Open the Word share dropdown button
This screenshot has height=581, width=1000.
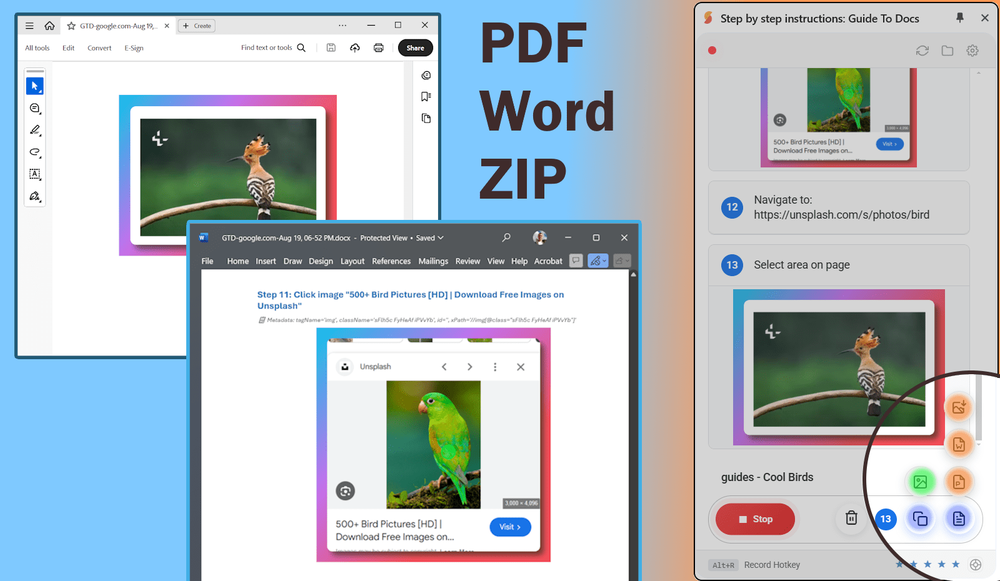pyautogui.click(x=622, y=261)
